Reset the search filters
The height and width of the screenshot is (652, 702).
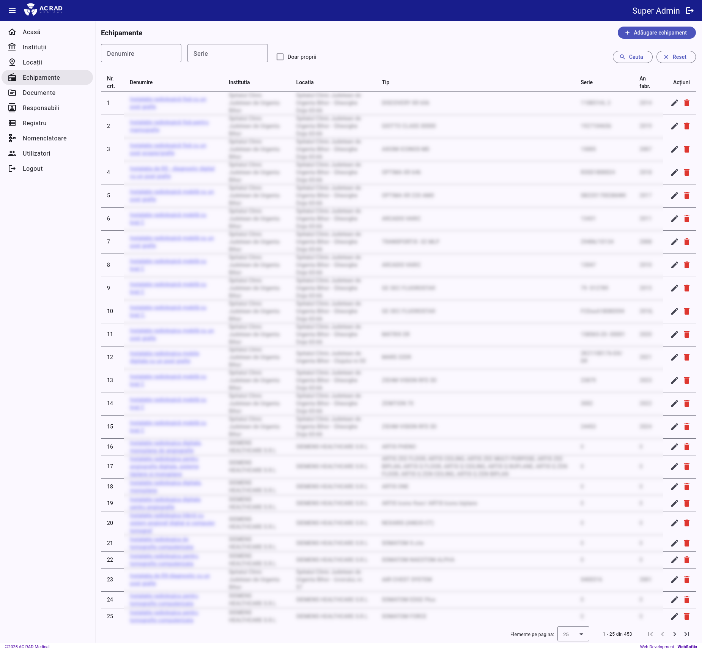[x=676, y=57]
